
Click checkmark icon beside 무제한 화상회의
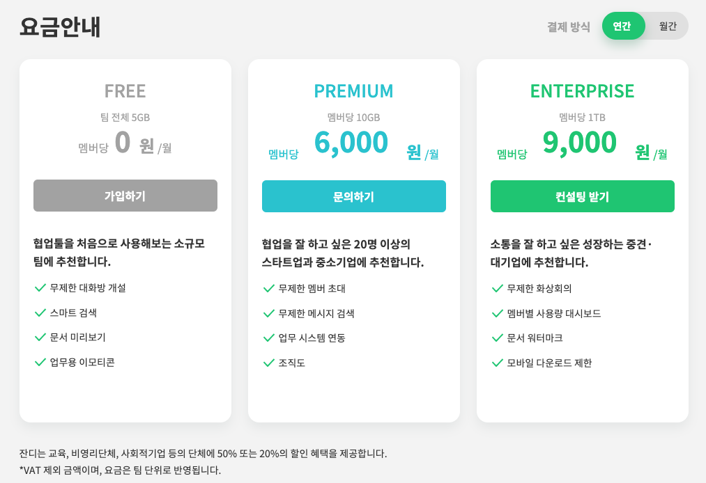point(498,288)
